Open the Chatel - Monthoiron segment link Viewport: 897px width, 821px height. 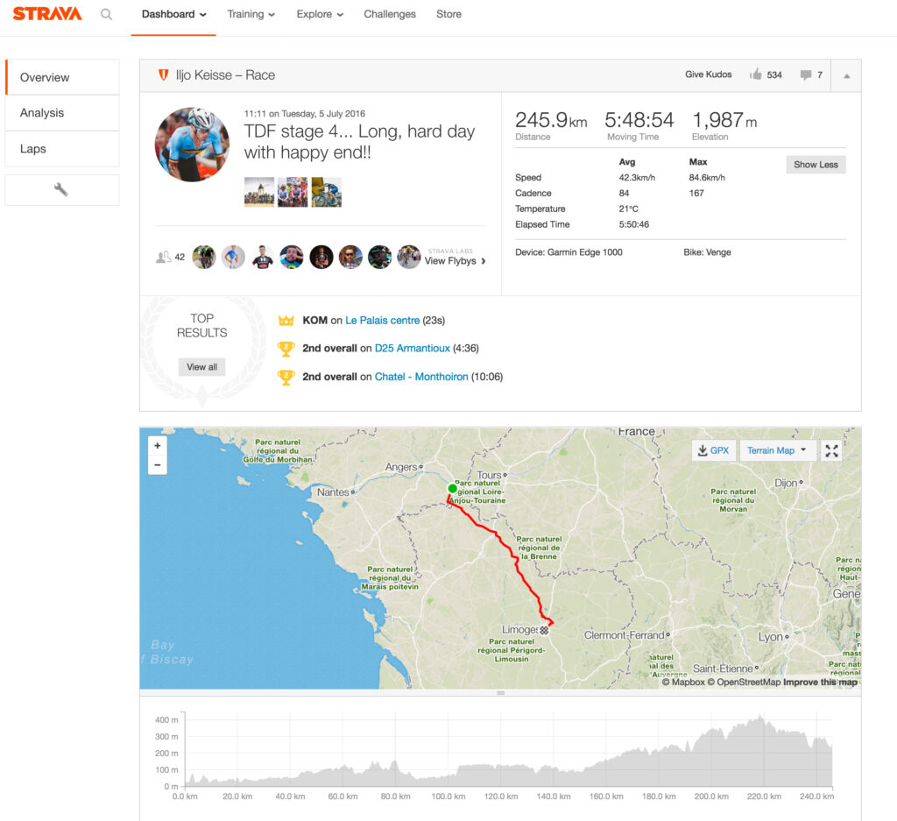(421, 377)
